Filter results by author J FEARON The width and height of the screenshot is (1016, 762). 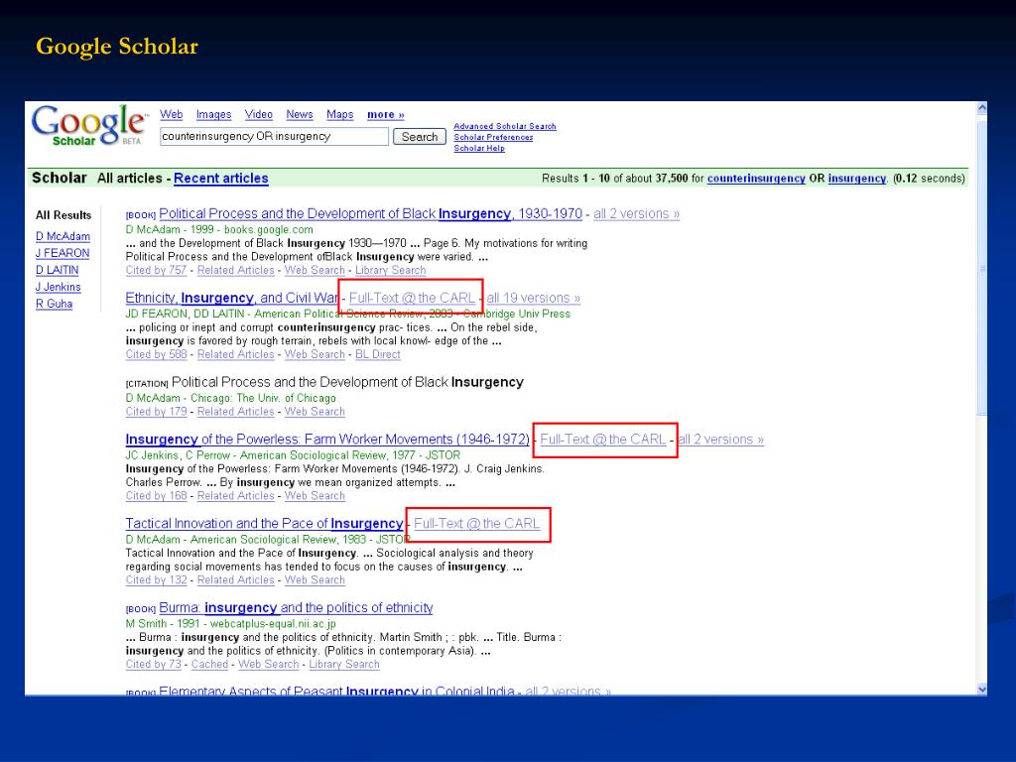point(63,253)
